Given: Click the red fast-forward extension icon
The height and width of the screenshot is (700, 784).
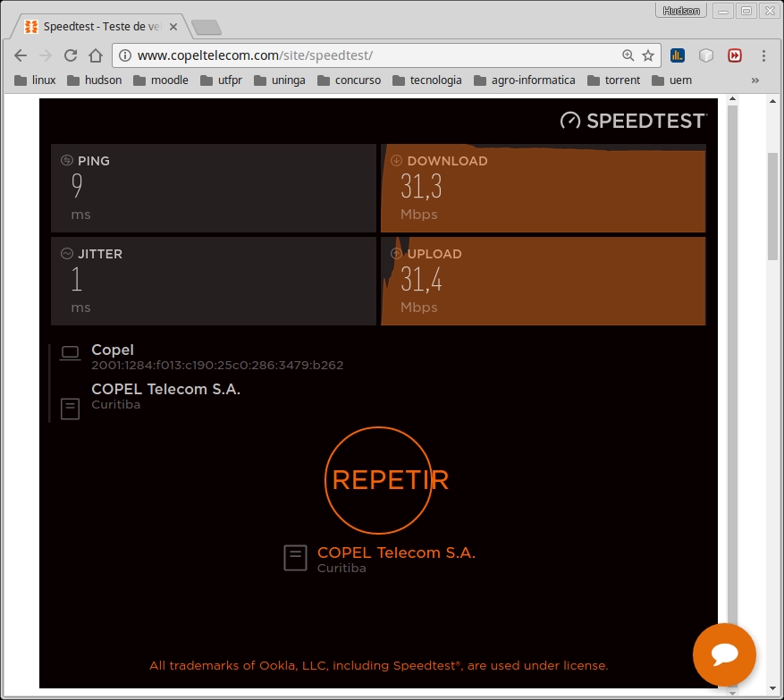Looking at the screenshot, I should pyautogui.click(x=735, y=55).
